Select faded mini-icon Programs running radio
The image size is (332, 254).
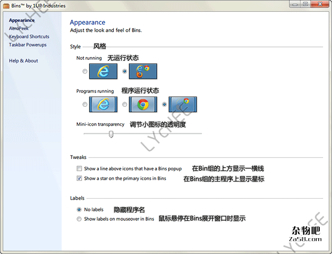164,104
